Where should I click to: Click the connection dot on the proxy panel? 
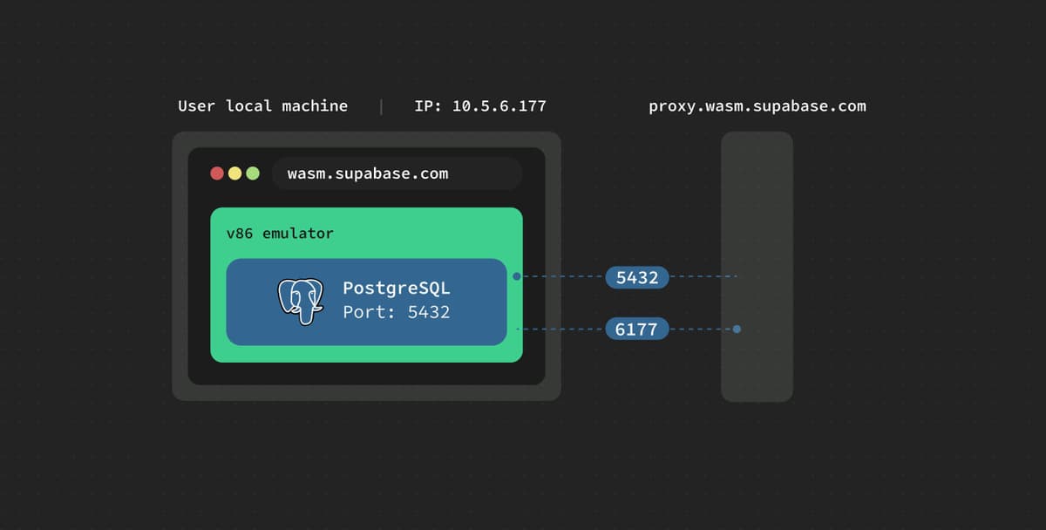[737, 330]
